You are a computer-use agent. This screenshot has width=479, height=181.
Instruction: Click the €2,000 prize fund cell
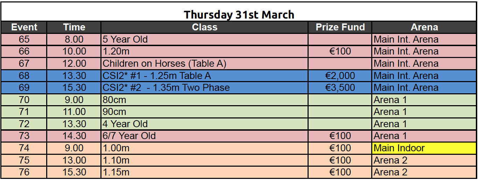340,76
